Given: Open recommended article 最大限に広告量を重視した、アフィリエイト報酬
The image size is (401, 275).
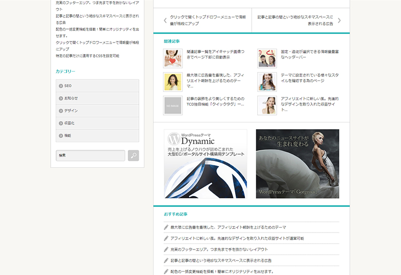Looking at the screenshot, I should pos(228,227).
